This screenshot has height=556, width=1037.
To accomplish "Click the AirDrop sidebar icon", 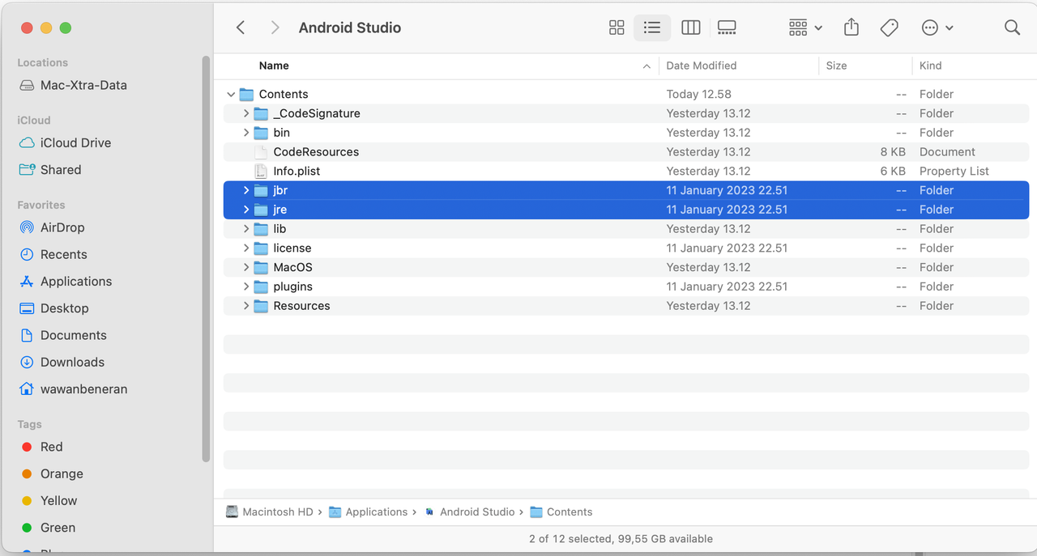I will tap(27, 227).
